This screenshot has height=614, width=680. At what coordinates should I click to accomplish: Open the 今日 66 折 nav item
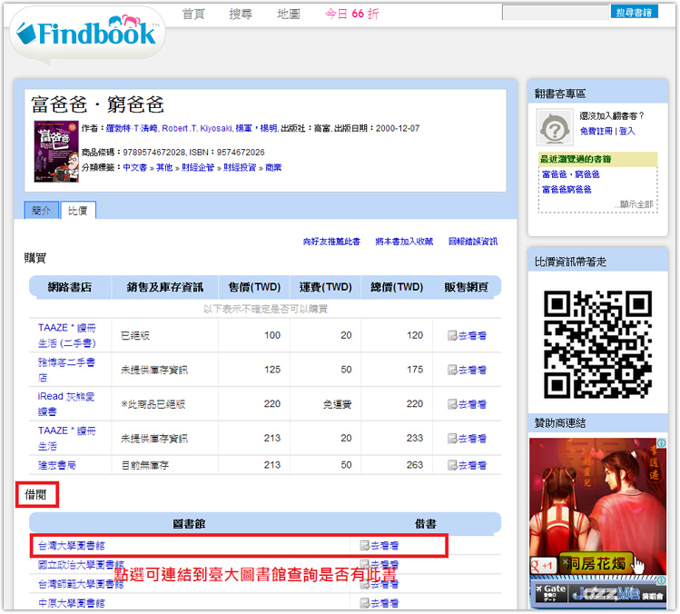[x=351, y=14]
